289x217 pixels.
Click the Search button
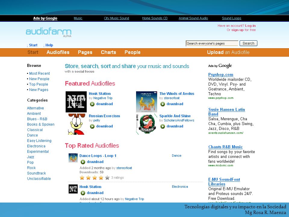coord(248,43)
